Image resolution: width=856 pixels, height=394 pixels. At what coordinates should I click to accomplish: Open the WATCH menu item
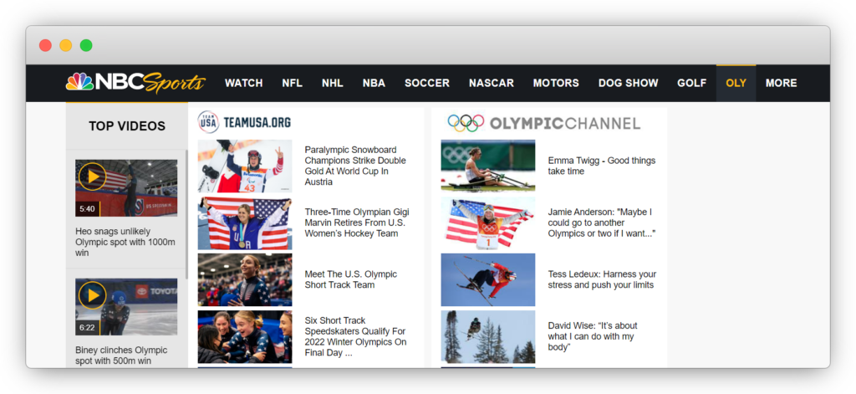point(244,83)
